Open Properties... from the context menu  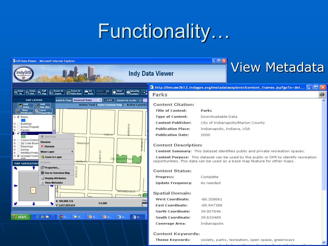[56, 168]
